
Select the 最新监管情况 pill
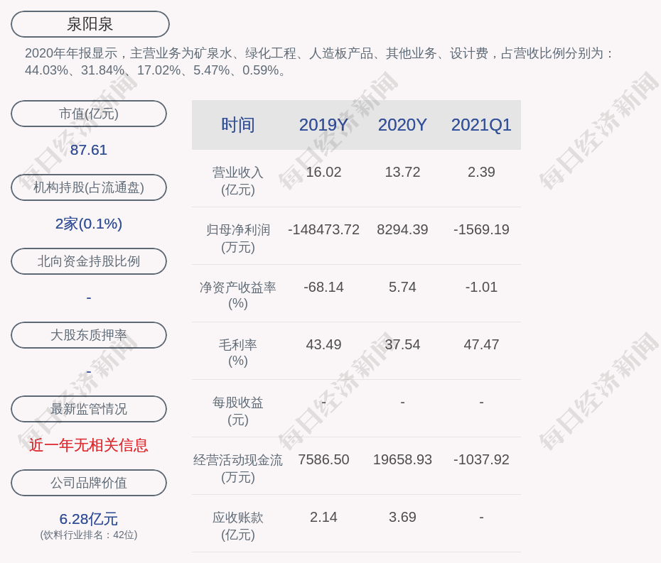tap(89, 409)
